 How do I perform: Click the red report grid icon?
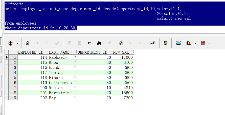point(203,43)
